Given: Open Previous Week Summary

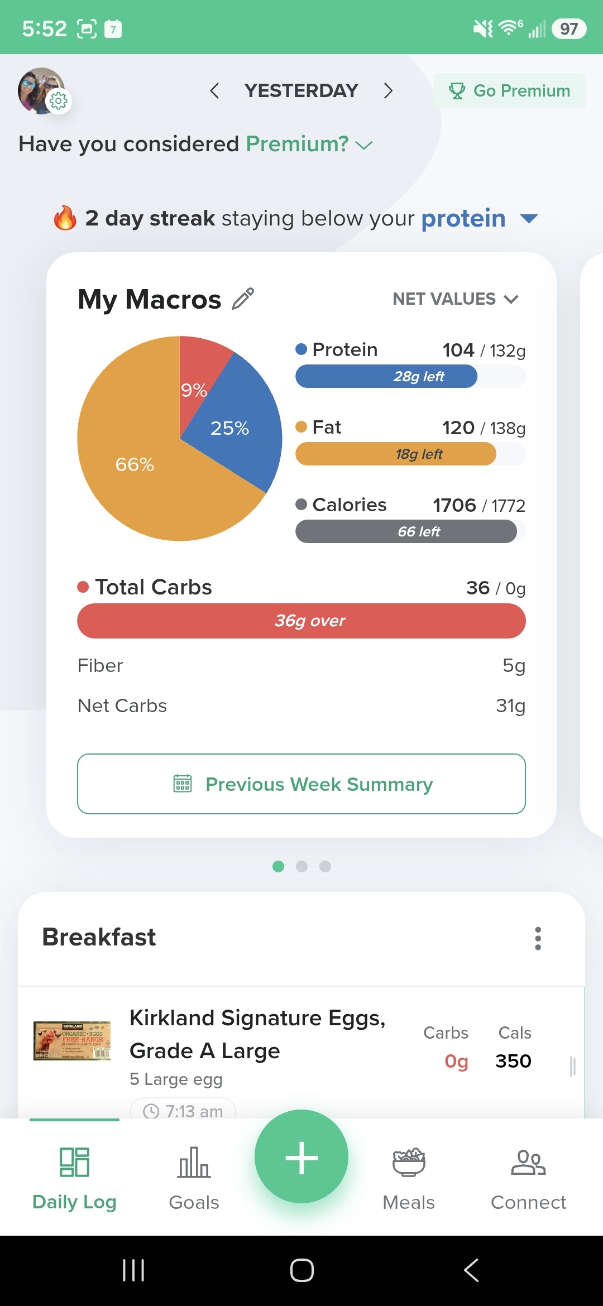Looking at the screenshot, I should tap(301, 784).
